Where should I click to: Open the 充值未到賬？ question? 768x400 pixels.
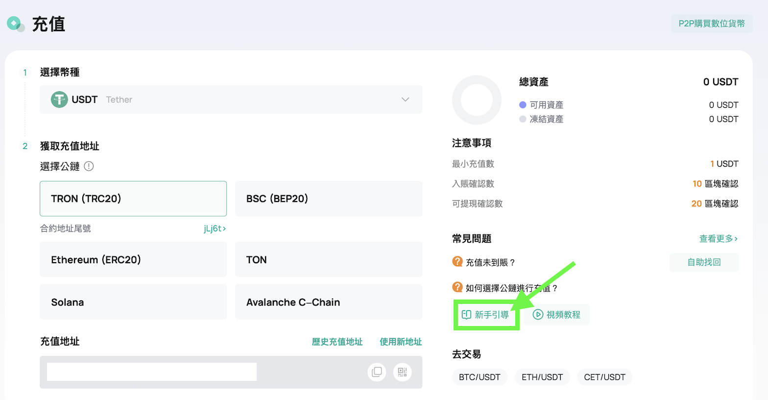point(490,263)
